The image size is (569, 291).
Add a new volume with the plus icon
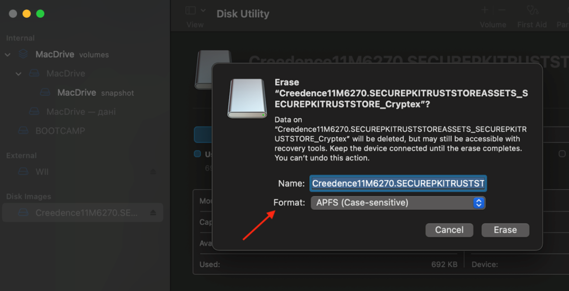(x=484, y=9)
